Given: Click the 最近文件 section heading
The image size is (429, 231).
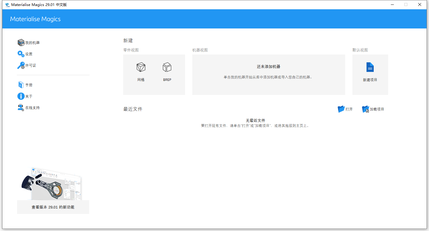Looking at the screenshot, I should (x=132, y=109).
